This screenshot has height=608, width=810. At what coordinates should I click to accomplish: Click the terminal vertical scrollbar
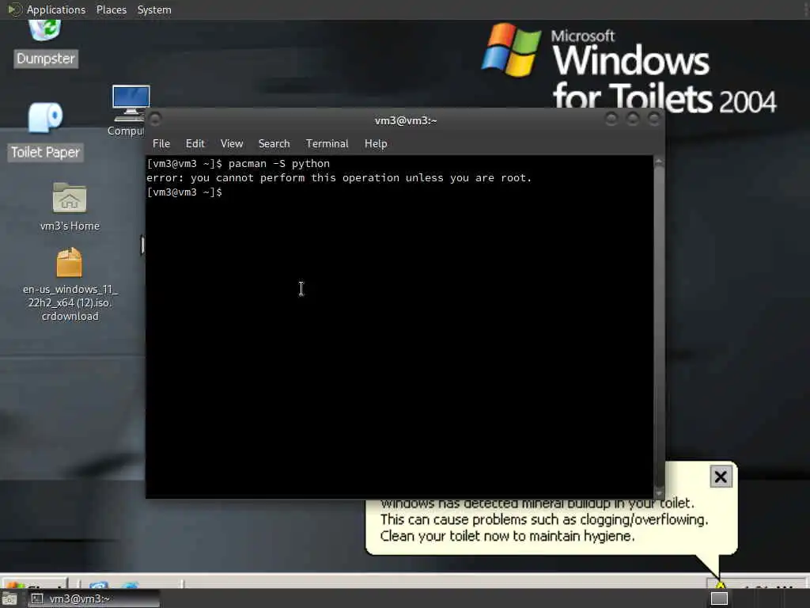(659, 327)
